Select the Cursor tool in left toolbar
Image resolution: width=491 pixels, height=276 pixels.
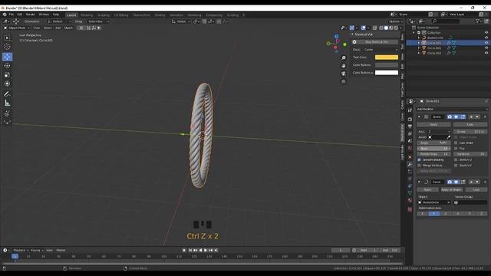7,47
